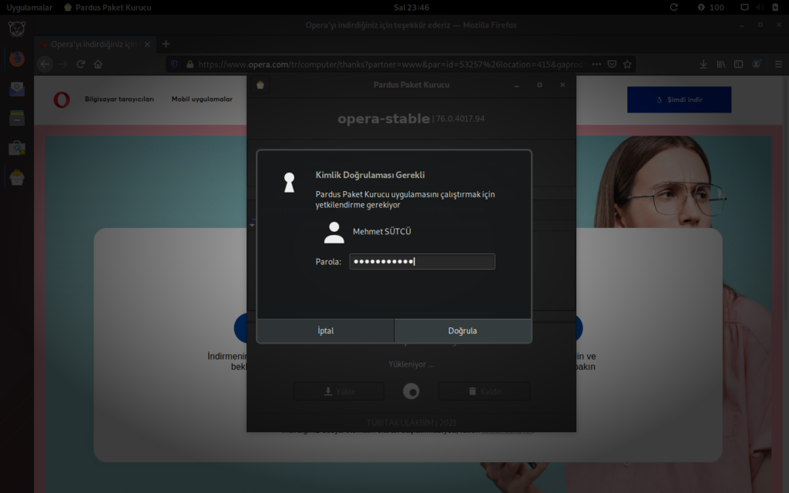Select the Pardus Paket Kurucu icon in the dock
This screenshot has height=493, width=789.
pos(17,178)
